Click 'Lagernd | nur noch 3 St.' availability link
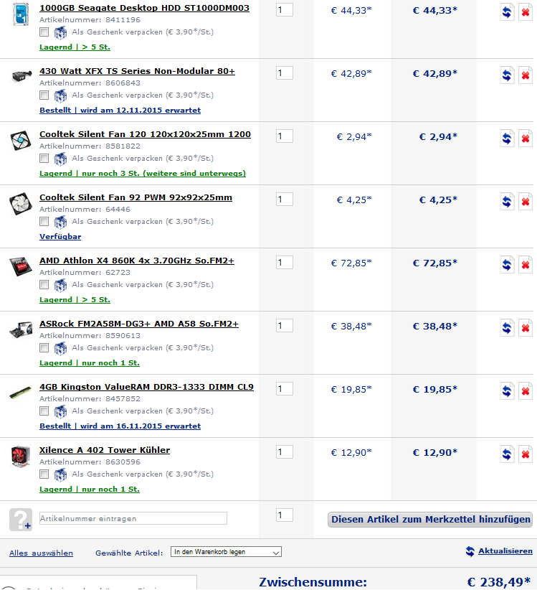The height and width of the screenshot is (590, 537). point(143,174)
